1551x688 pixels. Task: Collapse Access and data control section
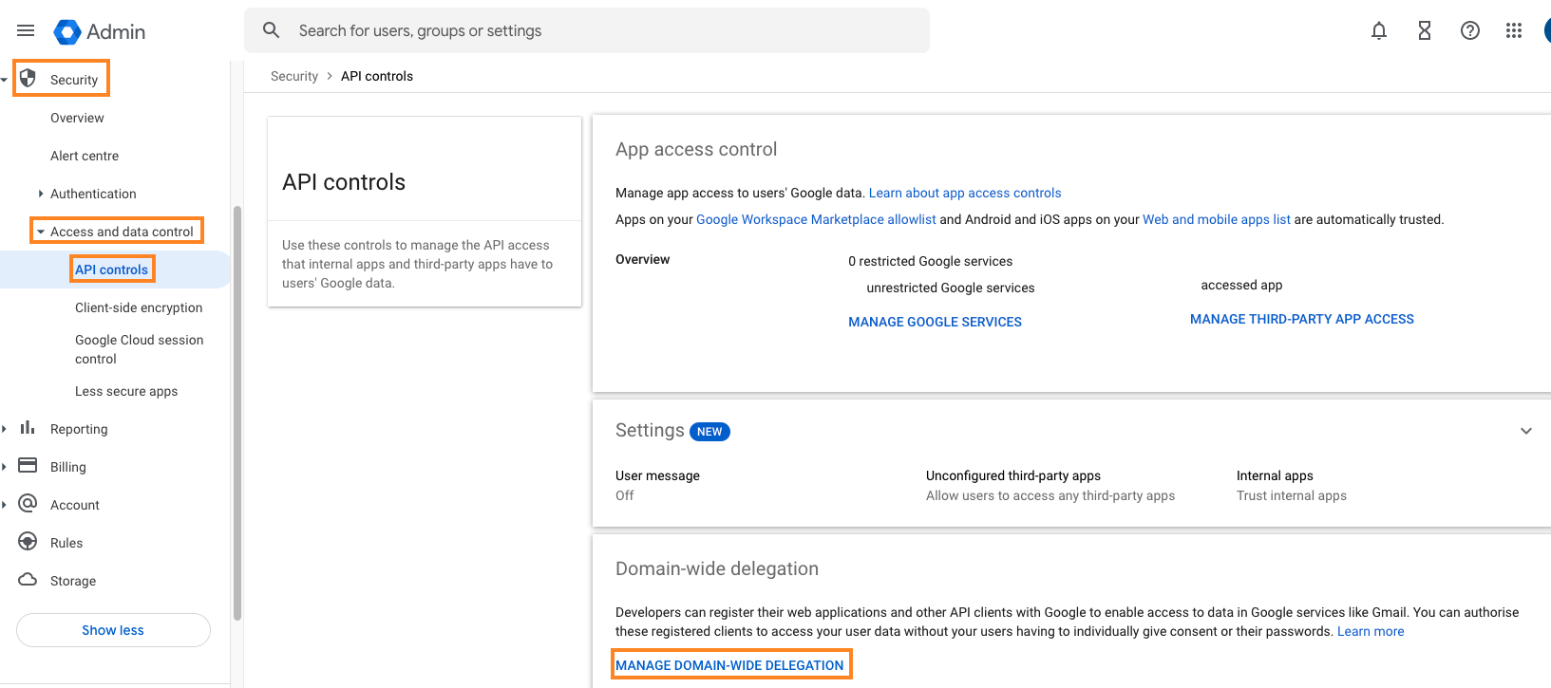pyautogui.click(x=41, y=232)
